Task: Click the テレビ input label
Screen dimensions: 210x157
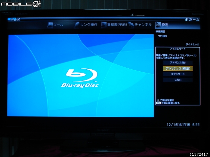Action: pos(15,20)
